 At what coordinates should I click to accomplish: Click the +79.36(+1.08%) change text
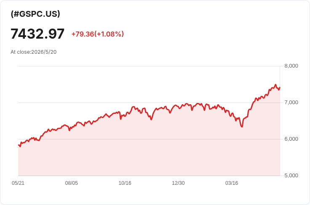click(x=98, y=34)
